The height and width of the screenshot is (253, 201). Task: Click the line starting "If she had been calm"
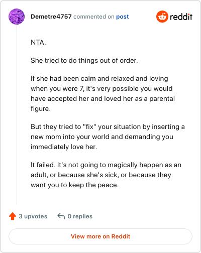click(x=99, y=78)
